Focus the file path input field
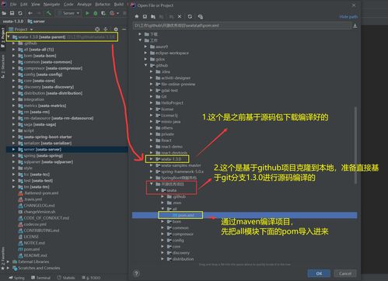This screenshot has width=388, height=281. [x=243, y=26]
